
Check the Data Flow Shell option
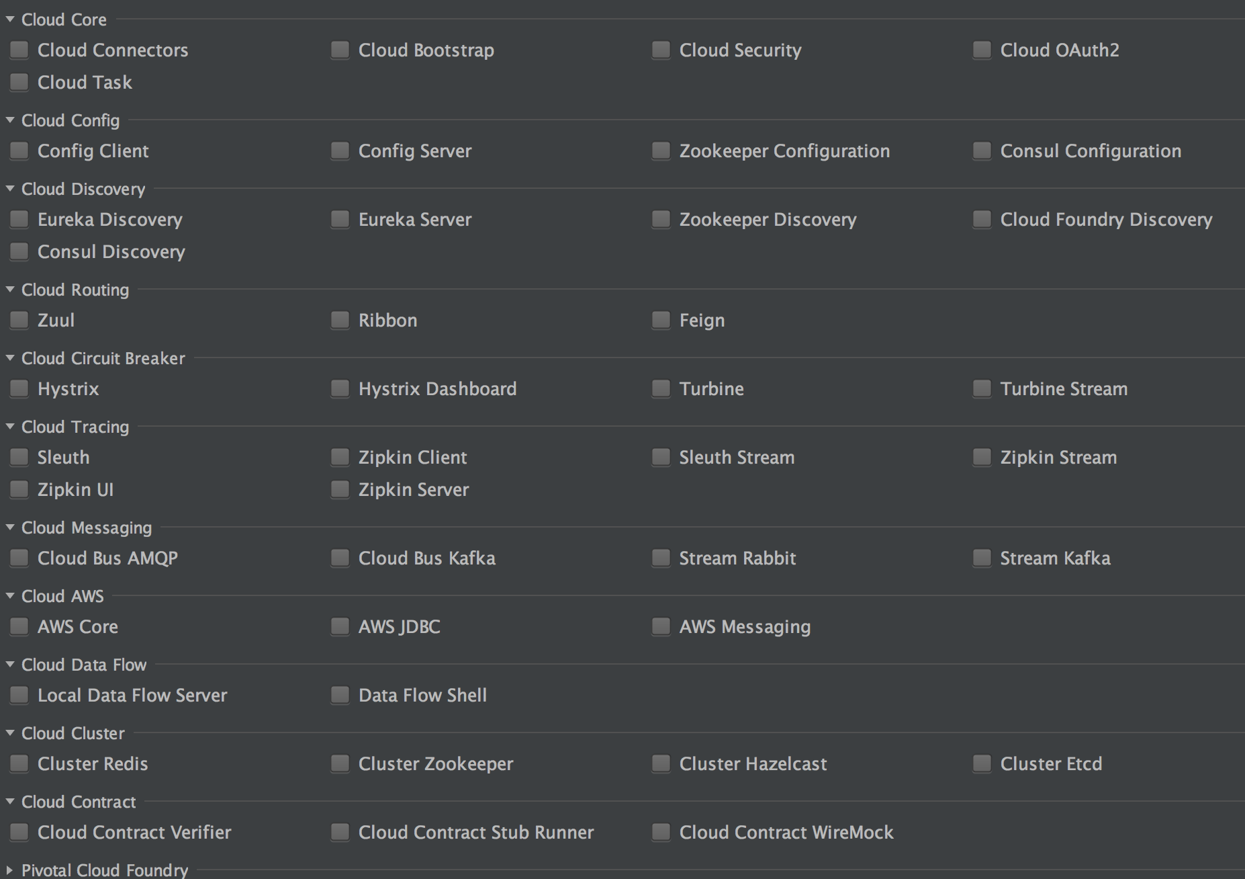340,695
